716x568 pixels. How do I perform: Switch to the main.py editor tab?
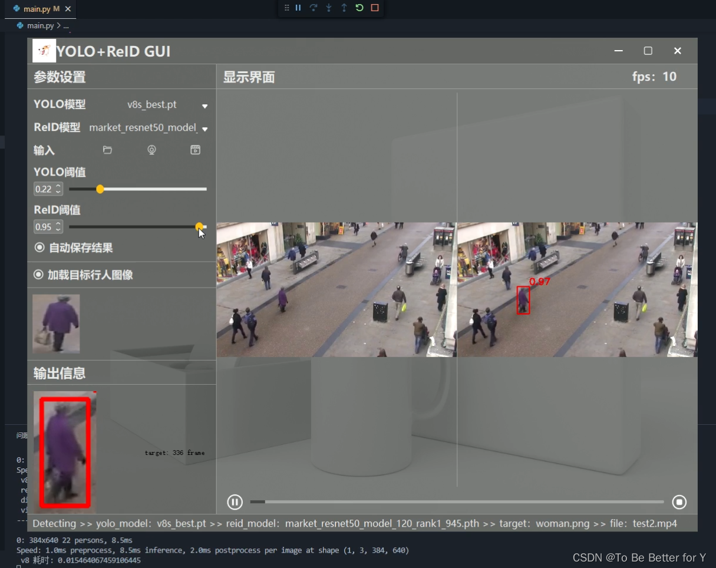pyautogui.click(x=37, y=9)
